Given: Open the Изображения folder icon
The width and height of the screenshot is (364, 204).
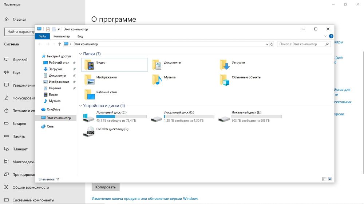Looking at the screenshot, I should tap(89, 79).
